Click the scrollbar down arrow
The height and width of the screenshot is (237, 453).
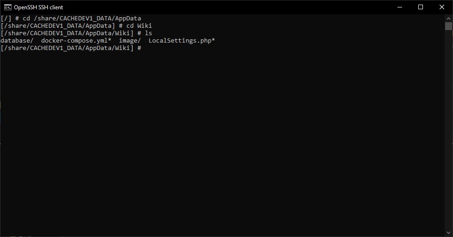click(448, 233)
